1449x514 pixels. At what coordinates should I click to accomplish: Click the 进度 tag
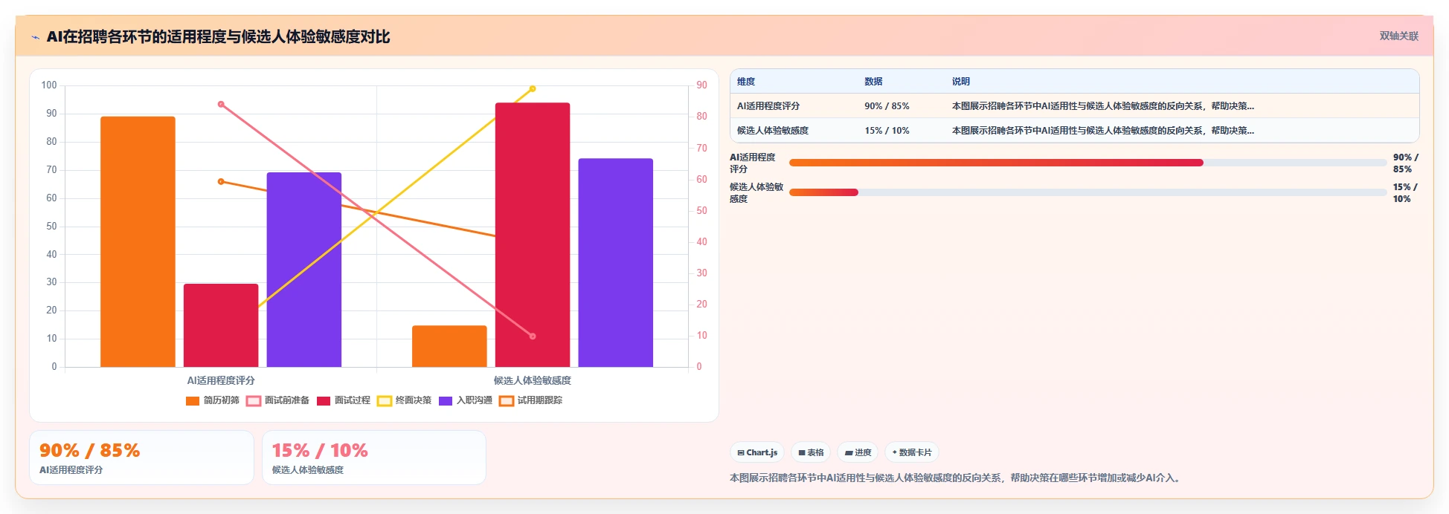(858, 452)
